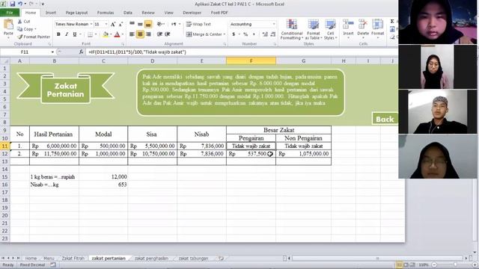This screenshot has height=269, width=479.
Task: Click the AutoSum sigma icon
Action: click(x=392, y=21)
